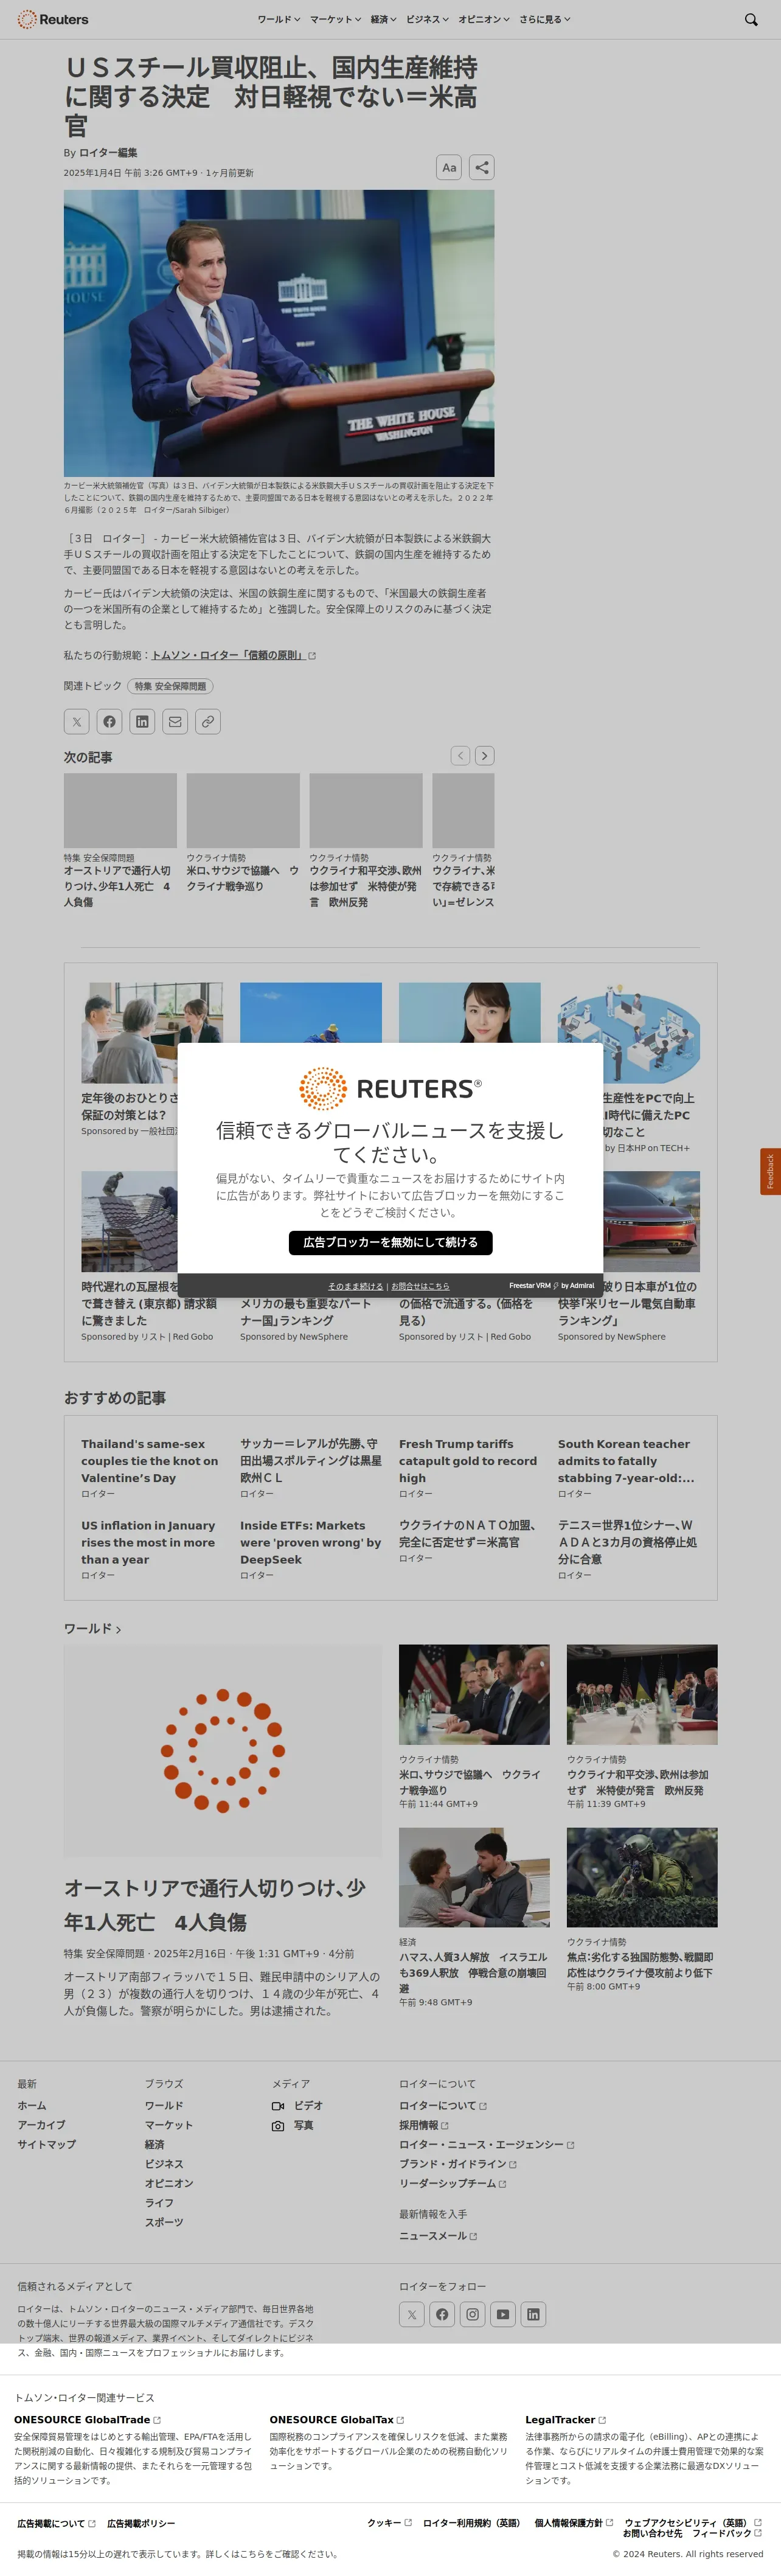This screenshot has width=781, height=2576.
Task: Expand the マーケット header menu
Action: click(335, 19)
